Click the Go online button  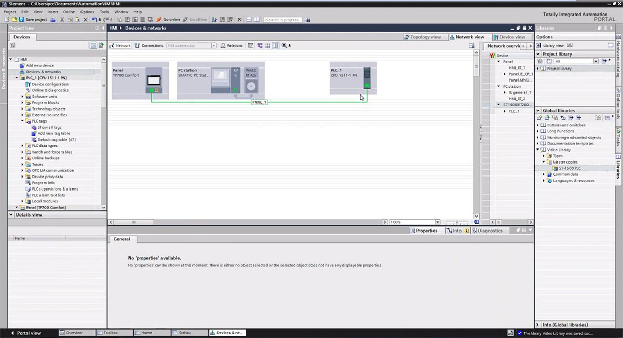pyautogui.click(x=168, y=19)
